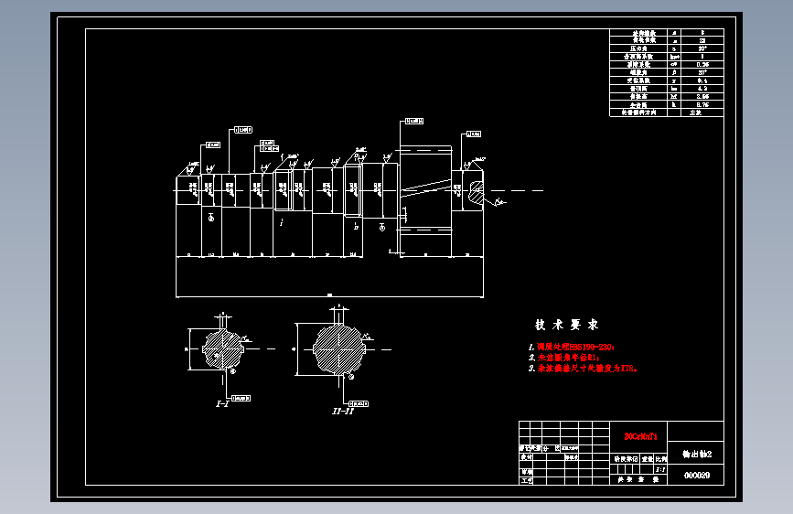The width and height of the screenshot is (793, 514).
Task: Click the red 20CrMnTi material text
Action: [640, 436]
